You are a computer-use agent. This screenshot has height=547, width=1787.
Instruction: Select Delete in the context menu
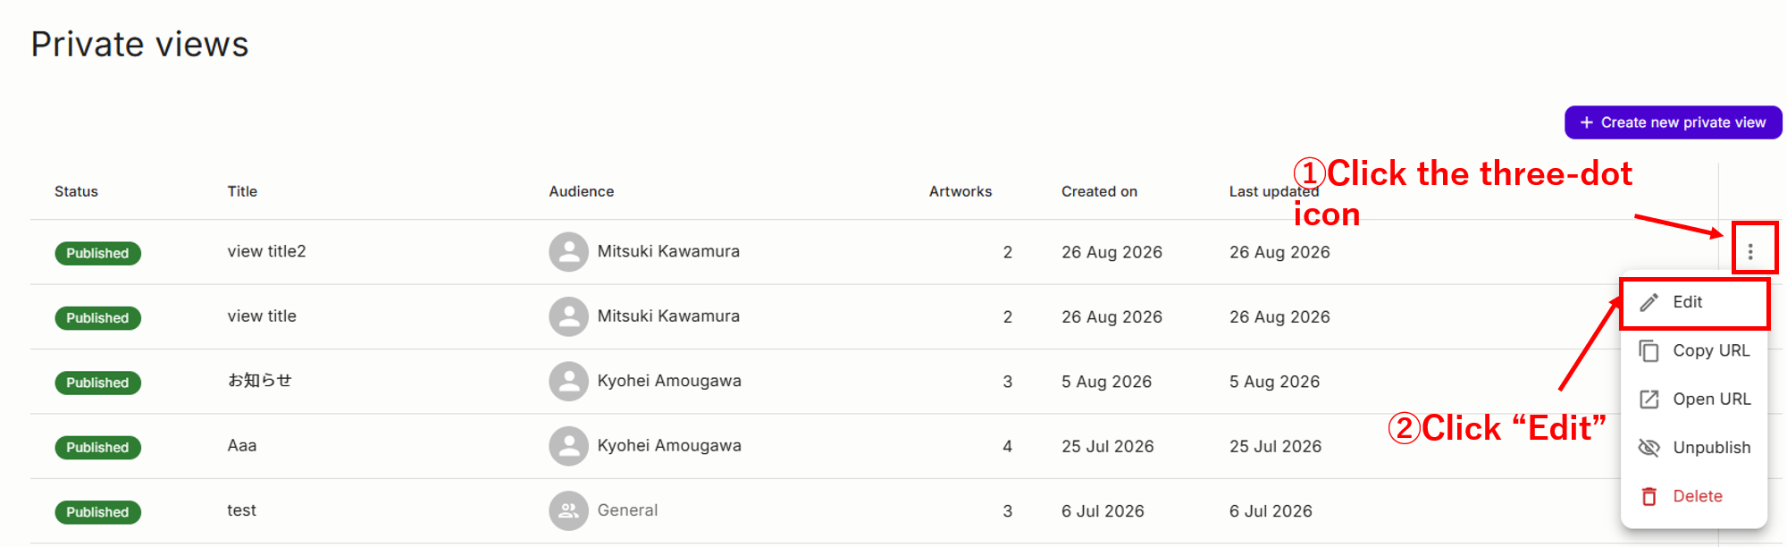coord(1694,496)
